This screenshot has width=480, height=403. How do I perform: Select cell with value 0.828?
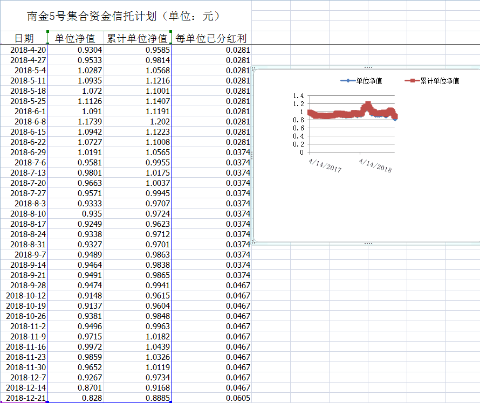[76, 398]
